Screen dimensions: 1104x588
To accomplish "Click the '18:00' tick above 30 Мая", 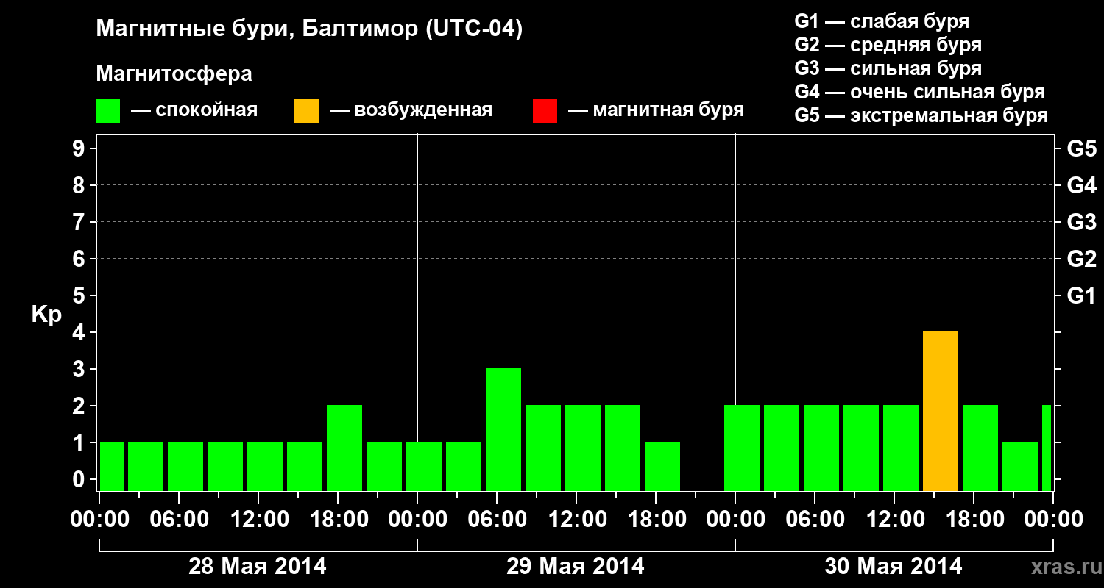I will pos(974,520).
